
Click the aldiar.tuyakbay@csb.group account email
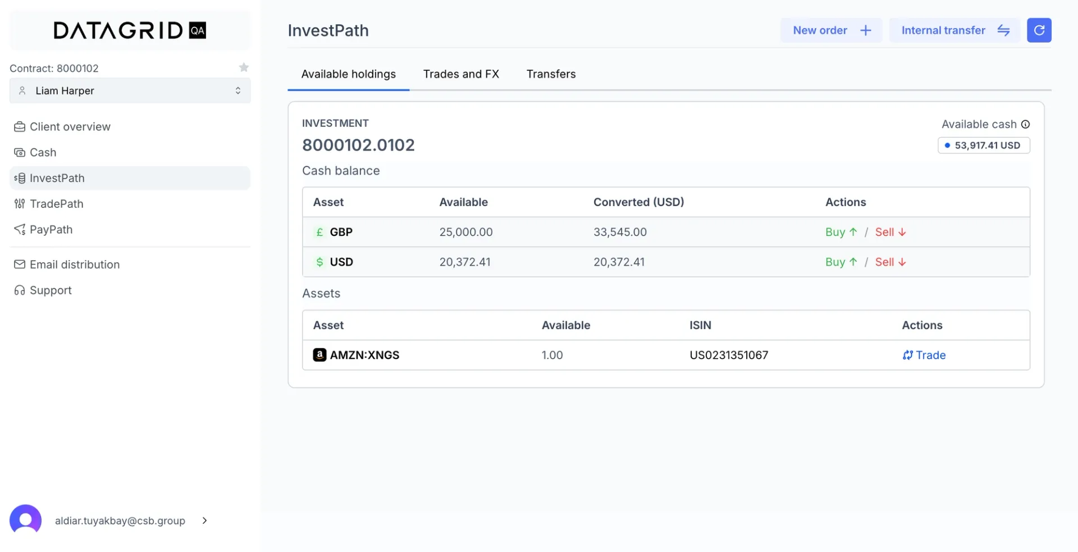coord(120,521)
